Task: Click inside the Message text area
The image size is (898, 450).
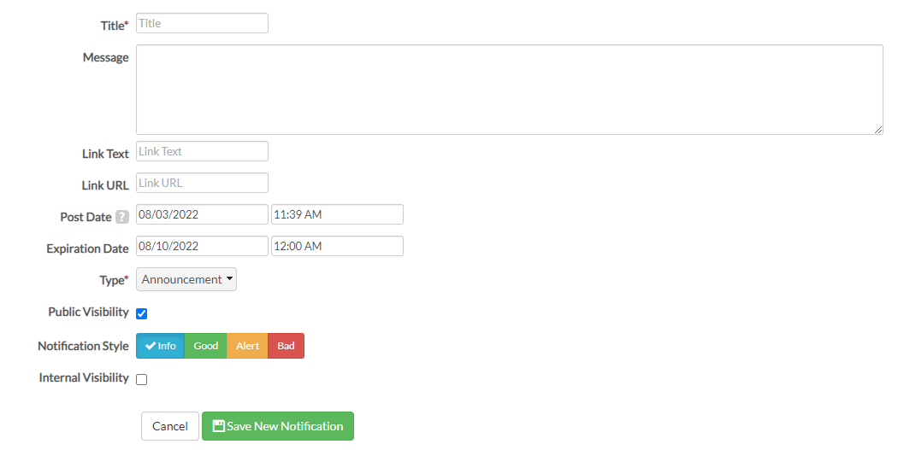Action: pyautogui.click(x=510, y=90)
